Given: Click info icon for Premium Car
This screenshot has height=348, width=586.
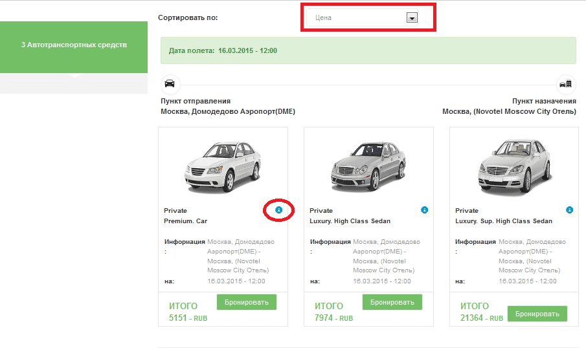Looking at the screenshot, I should [279, 210].
